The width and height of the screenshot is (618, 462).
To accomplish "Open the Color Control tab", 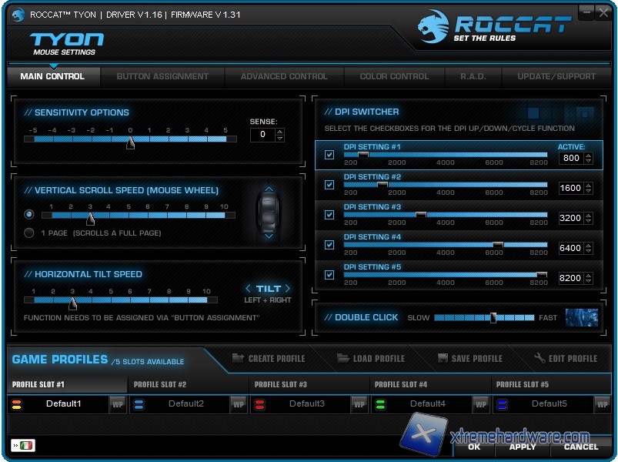I will click(394, 76).
